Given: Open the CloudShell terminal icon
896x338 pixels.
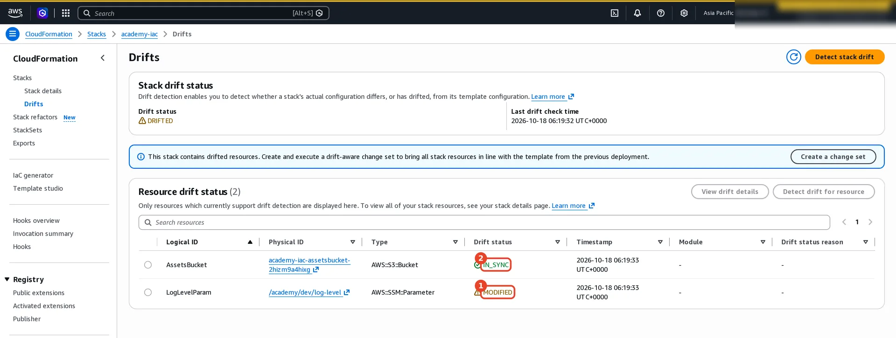Looking at the screenshot, I should (615, 13).
